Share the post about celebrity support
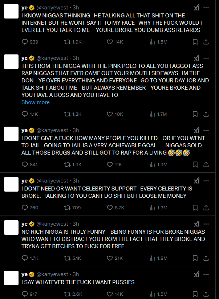 tap(206, 208)
